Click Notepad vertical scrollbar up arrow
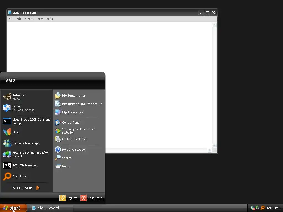The height and width of the screenshot is (212, 283). coord(214,25)
